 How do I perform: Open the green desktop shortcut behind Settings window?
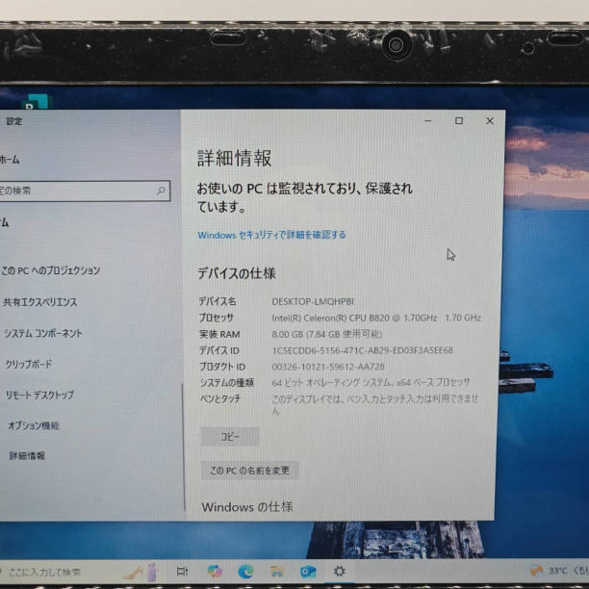tap(37, 102)
